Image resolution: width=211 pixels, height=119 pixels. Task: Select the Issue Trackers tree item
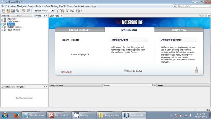coord(14,30)
